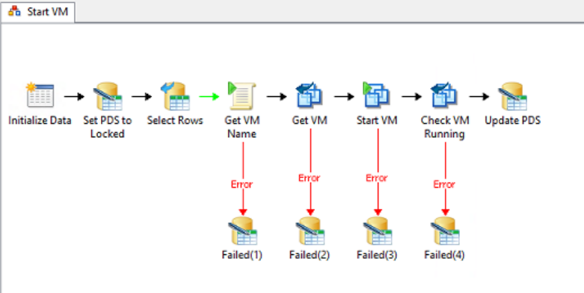This screenshot has height=293, width=584.
Task: Select the Check VM Running activity
Action: click(x=444, y=95)
